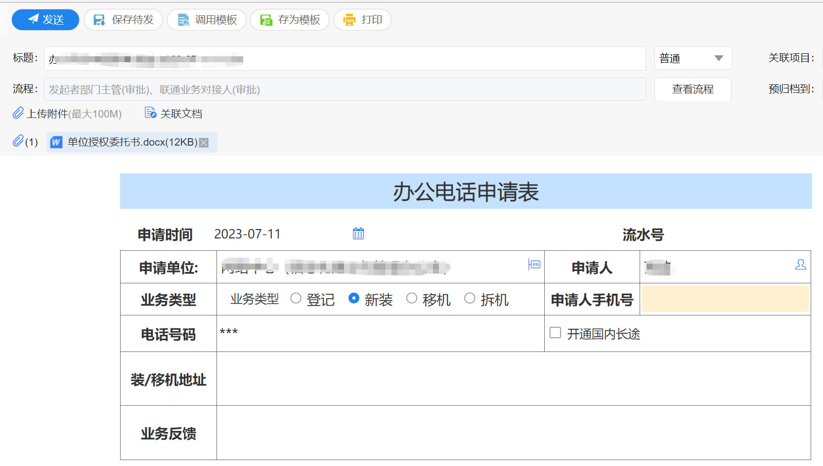Click the selector icon beside 申请单位 field
The width and height of the screenshot is (823, 466).
pyautogui.click(x=534, y=265)
